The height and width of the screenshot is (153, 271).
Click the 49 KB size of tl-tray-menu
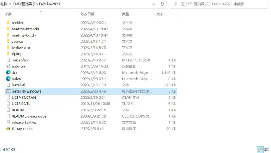[171, 129]
